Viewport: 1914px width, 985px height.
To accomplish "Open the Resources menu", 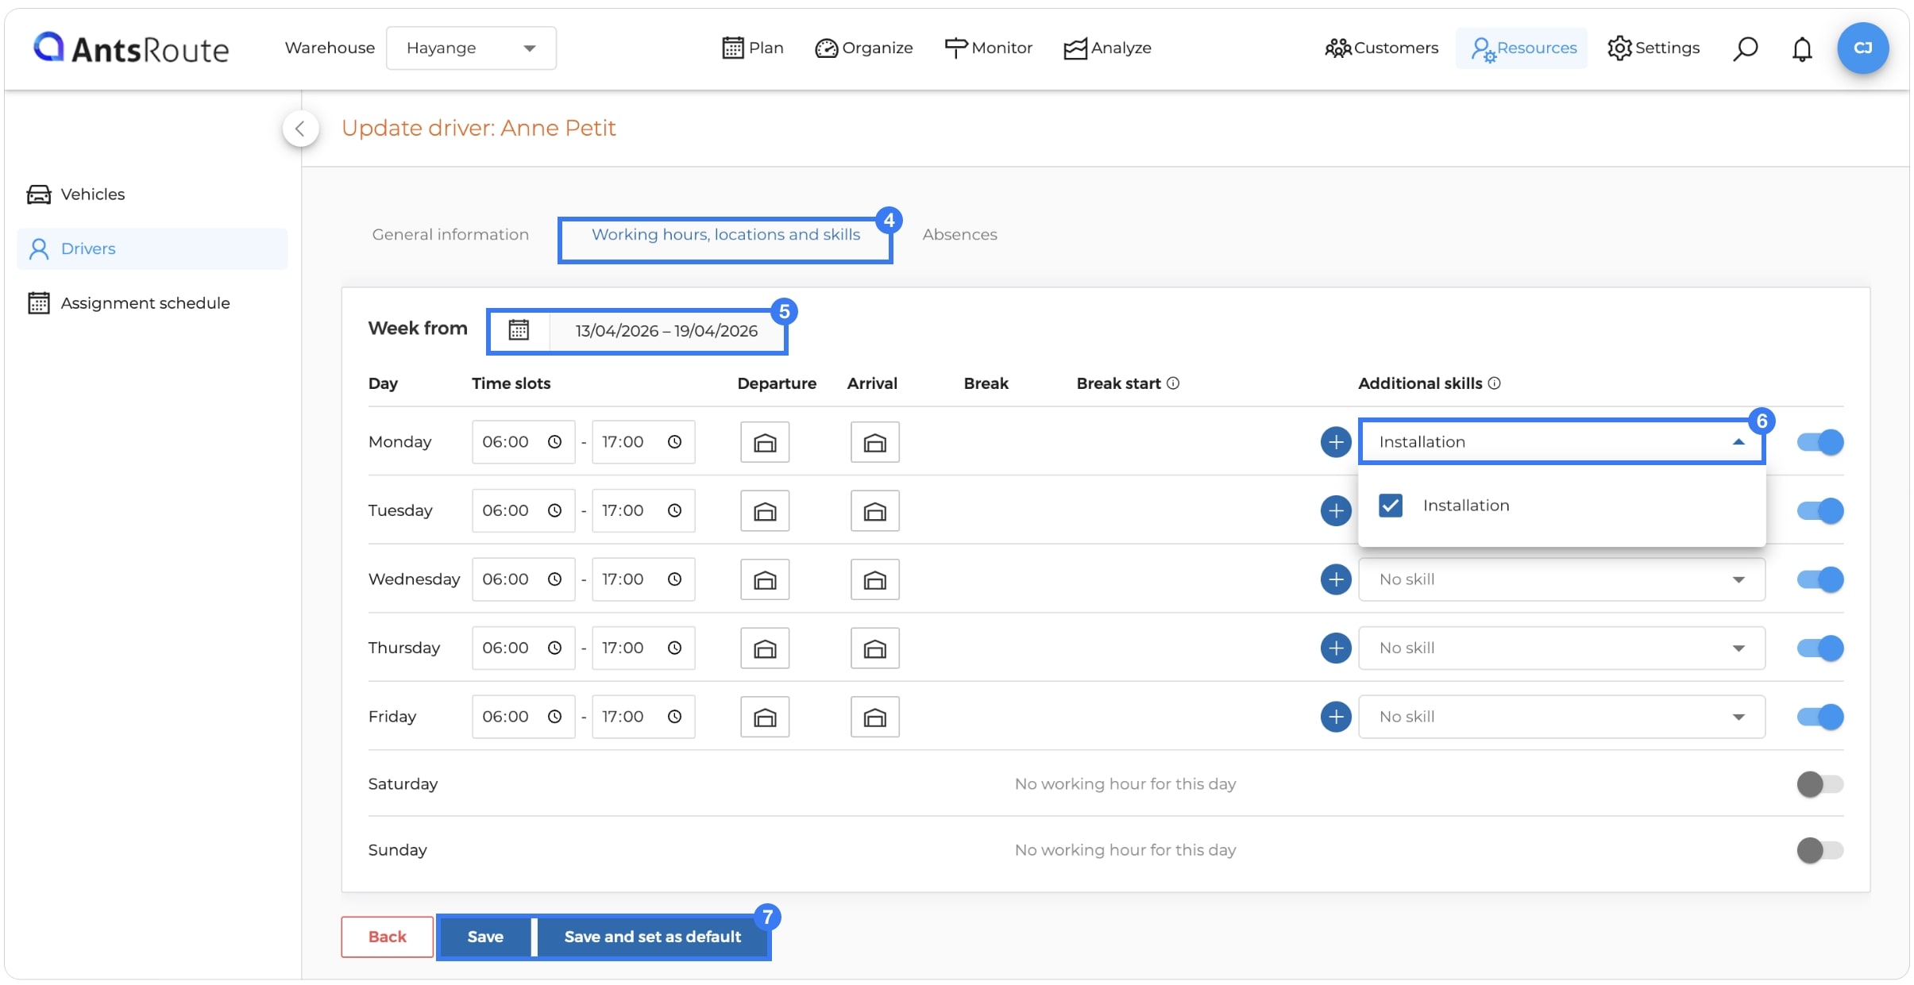I will 1522,48.
